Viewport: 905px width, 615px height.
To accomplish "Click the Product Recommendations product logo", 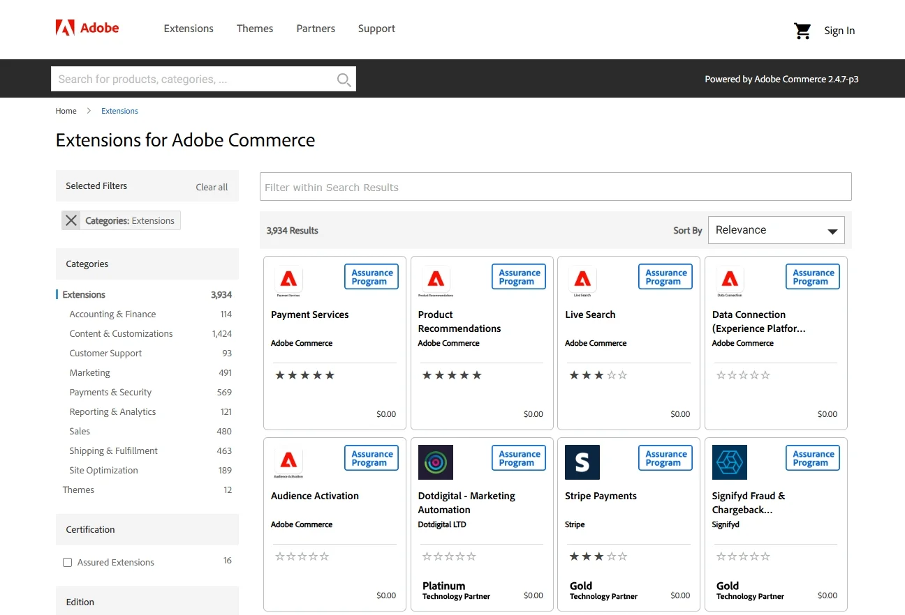I will pyautogui.click(x=436, y=282).
